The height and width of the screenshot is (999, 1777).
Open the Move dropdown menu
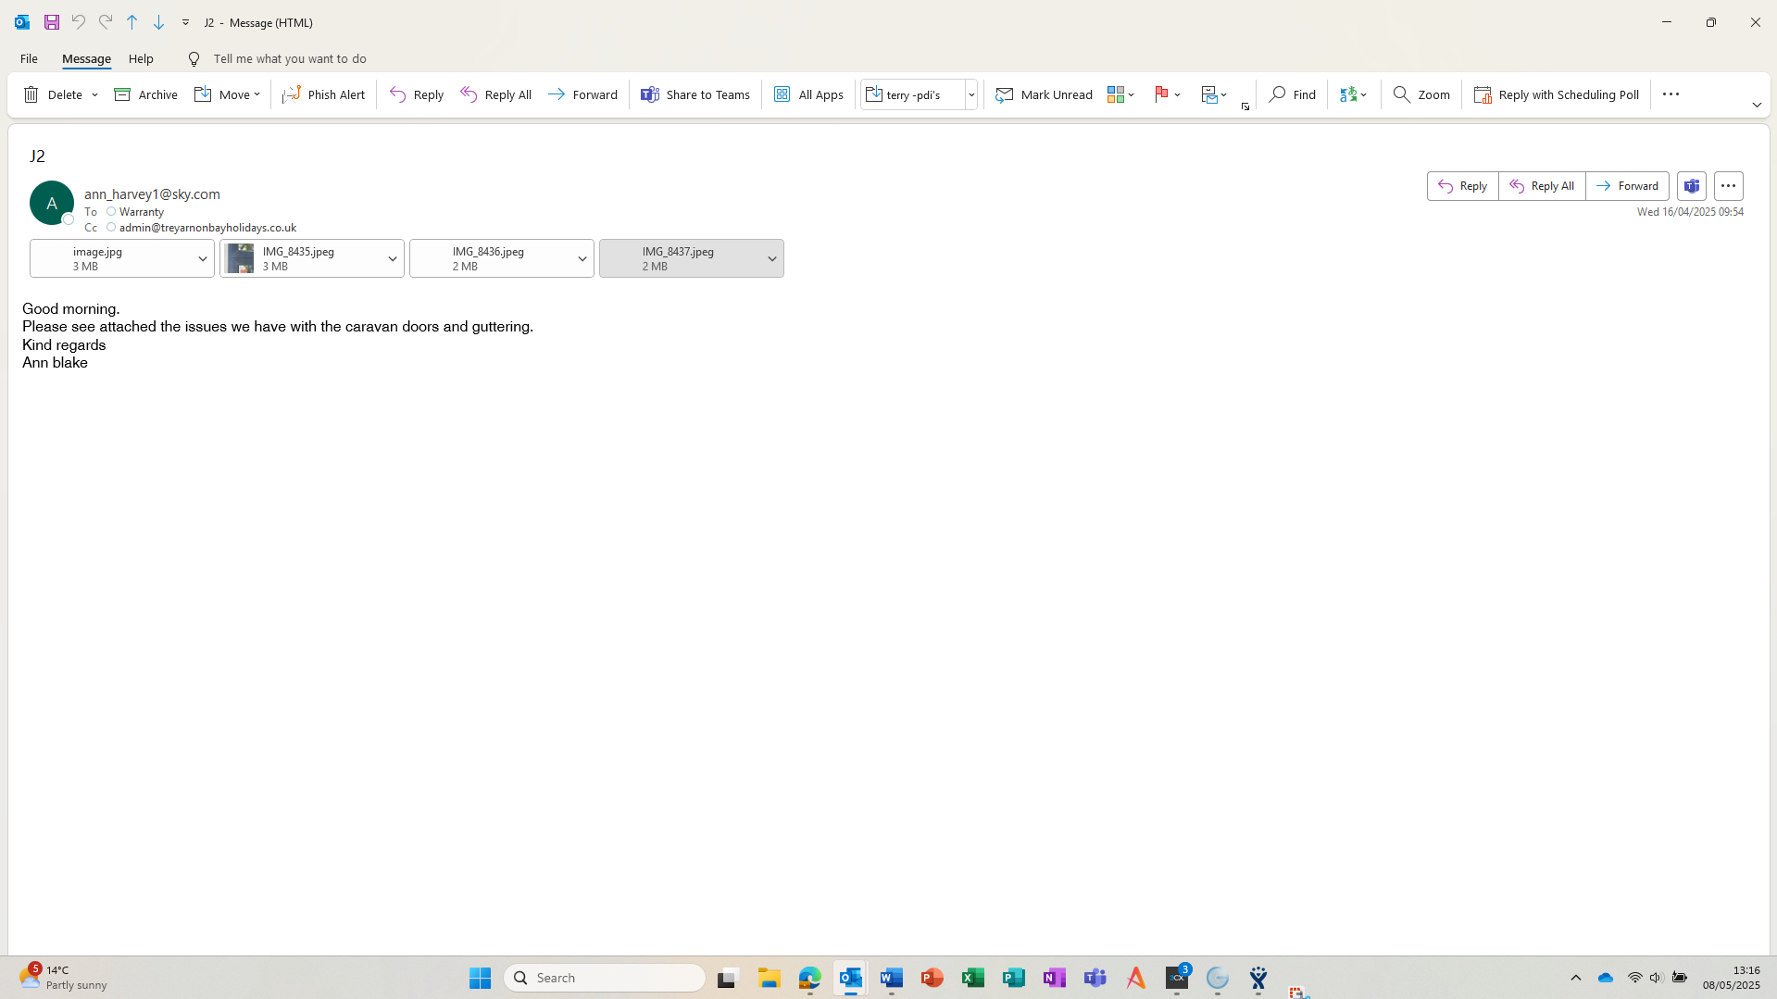point(227,94)
